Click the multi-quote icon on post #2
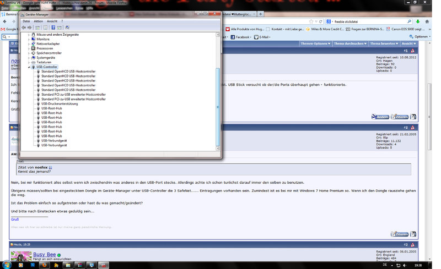This screenshot has width=441, height=269. click(413, 234)
